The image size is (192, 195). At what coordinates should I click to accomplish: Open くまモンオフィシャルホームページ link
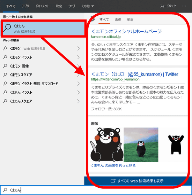tap(126, 31)
